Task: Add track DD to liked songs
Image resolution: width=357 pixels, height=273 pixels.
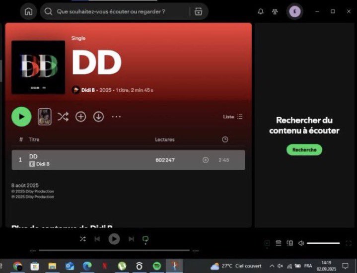Action: pyautogui.click(x=206, y=160)
